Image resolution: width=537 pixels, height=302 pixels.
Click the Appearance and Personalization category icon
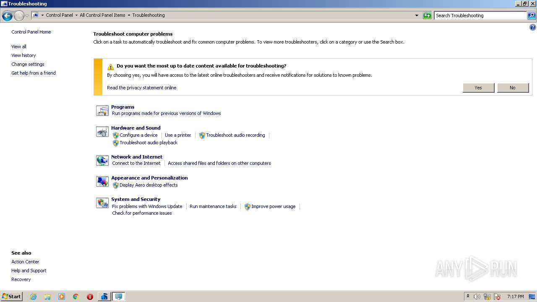pos(102,182)
